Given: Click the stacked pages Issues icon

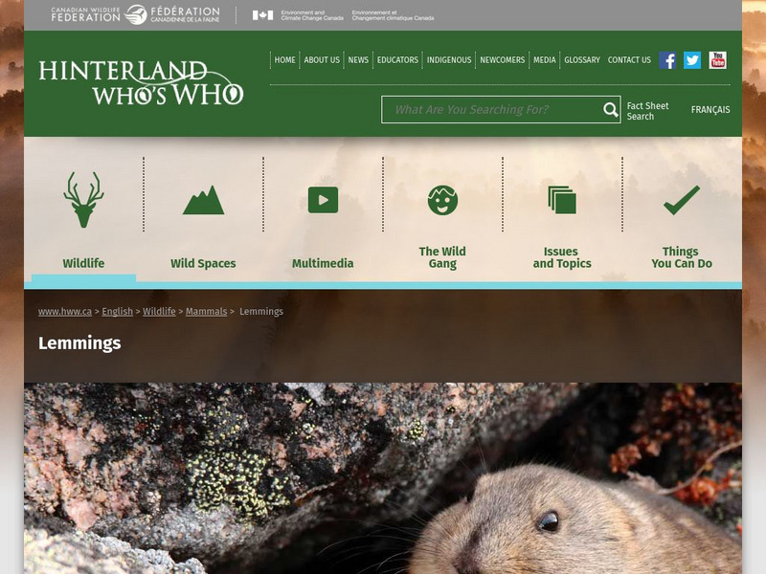Looking at the screenshot, I should (562, 200).
